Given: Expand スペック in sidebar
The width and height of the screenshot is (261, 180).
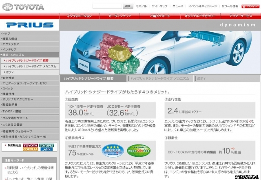Looking at the screenshot, I should coord(29,88).
